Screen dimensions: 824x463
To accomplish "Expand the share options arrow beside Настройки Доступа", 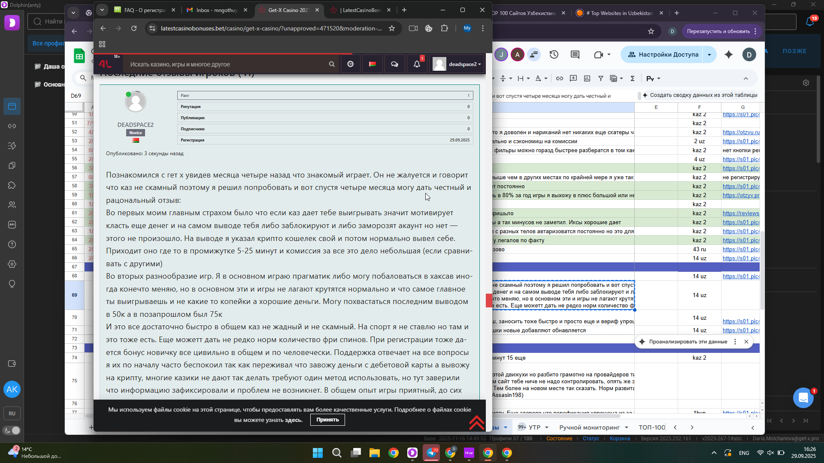I will point(709,54).
